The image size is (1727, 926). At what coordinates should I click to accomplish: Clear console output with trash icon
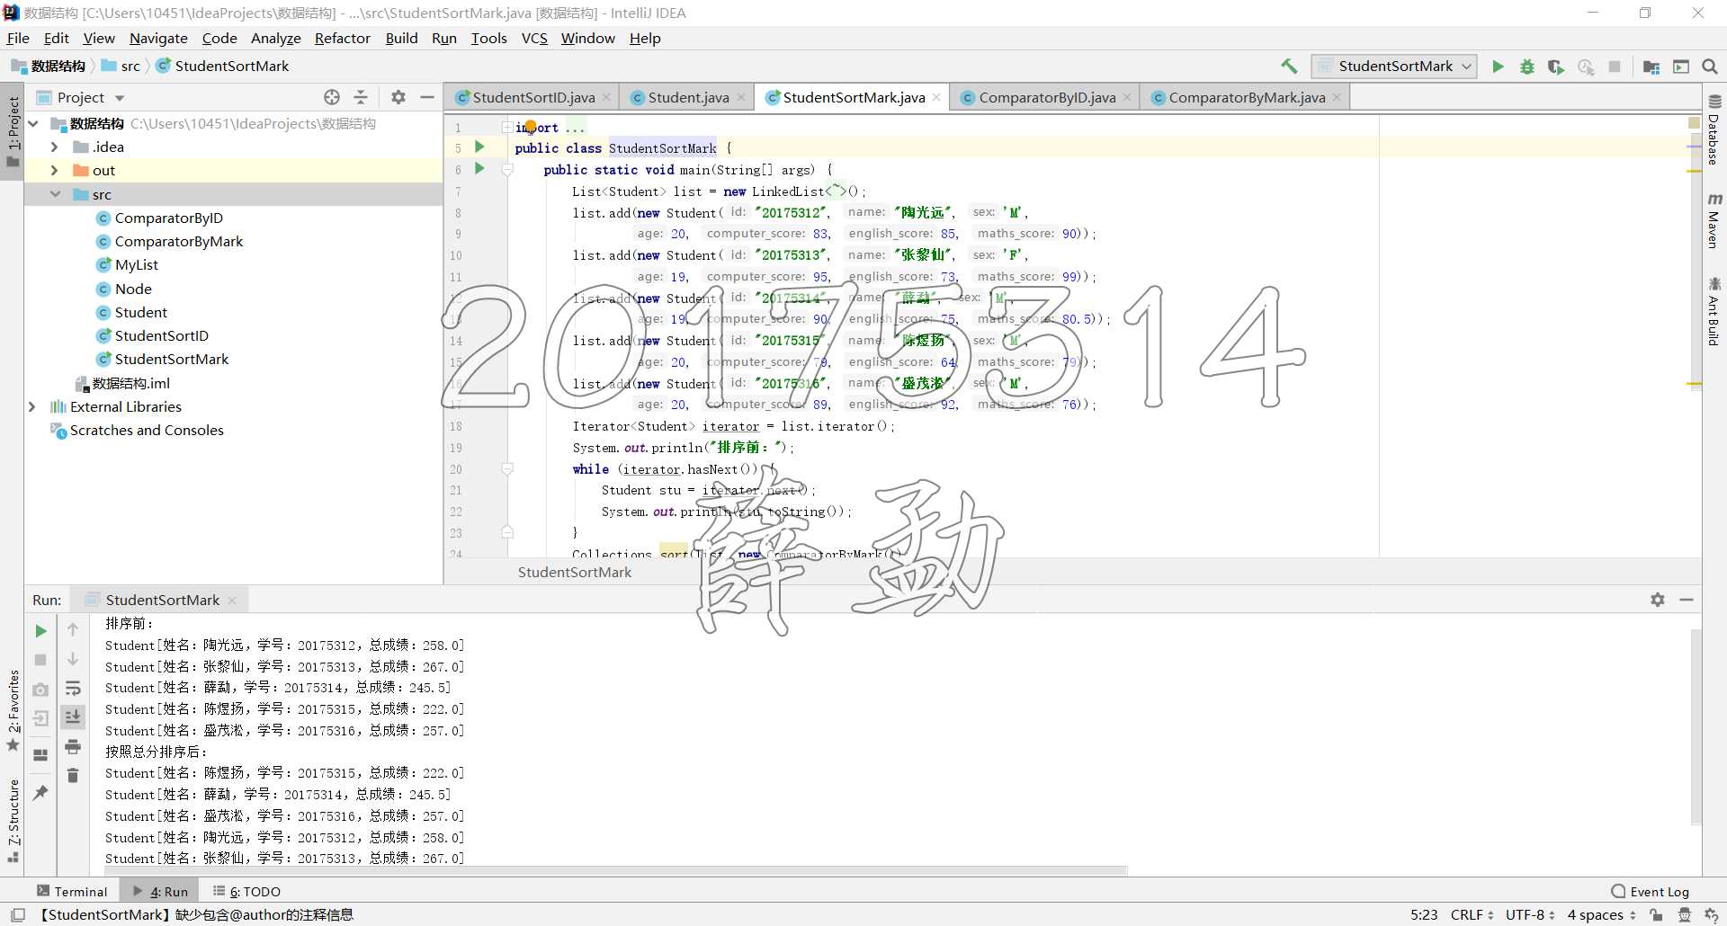click(73, 775)
